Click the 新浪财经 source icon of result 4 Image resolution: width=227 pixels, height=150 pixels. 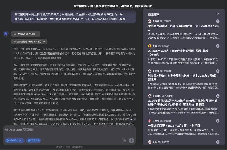[x=150, y=96]
